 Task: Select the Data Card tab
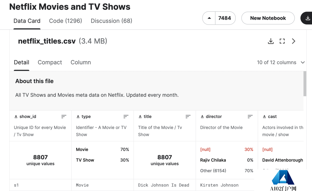27,21
